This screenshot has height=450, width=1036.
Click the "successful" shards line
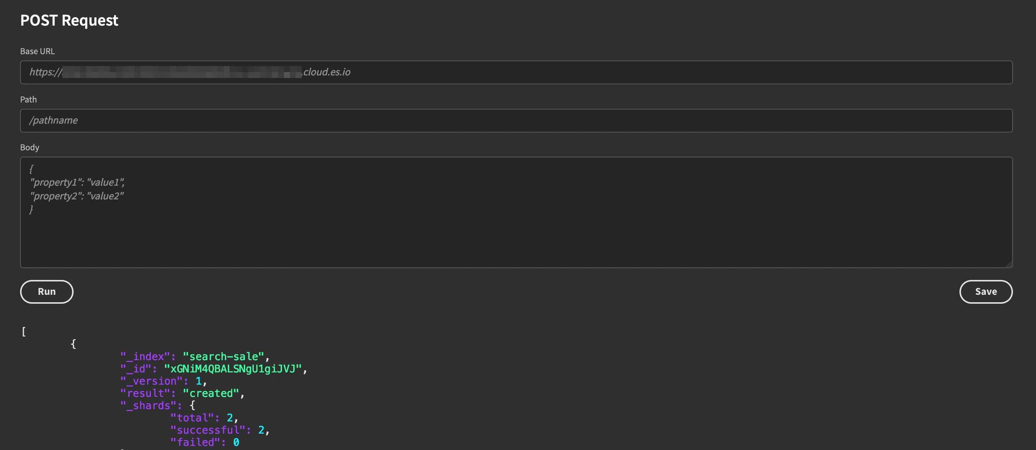point(220,430)
